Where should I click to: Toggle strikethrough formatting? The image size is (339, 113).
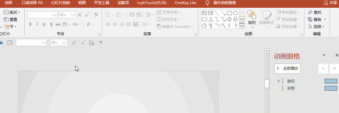[58, 24]
